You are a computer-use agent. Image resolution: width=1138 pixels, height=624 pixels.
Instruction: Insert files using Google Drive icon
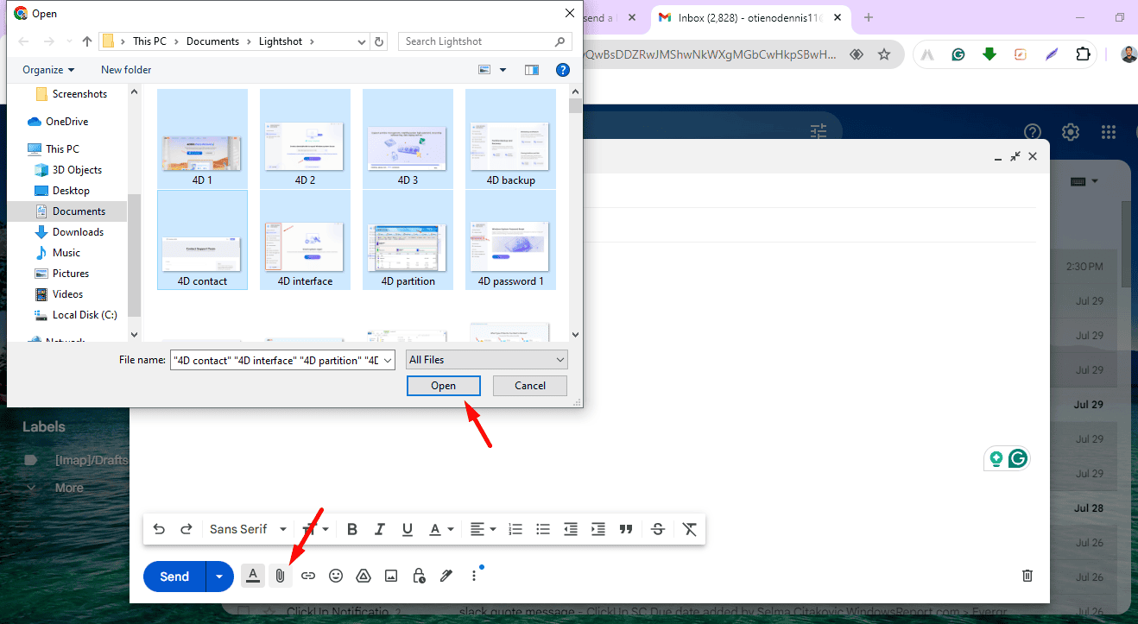click(x=364, y=576)
